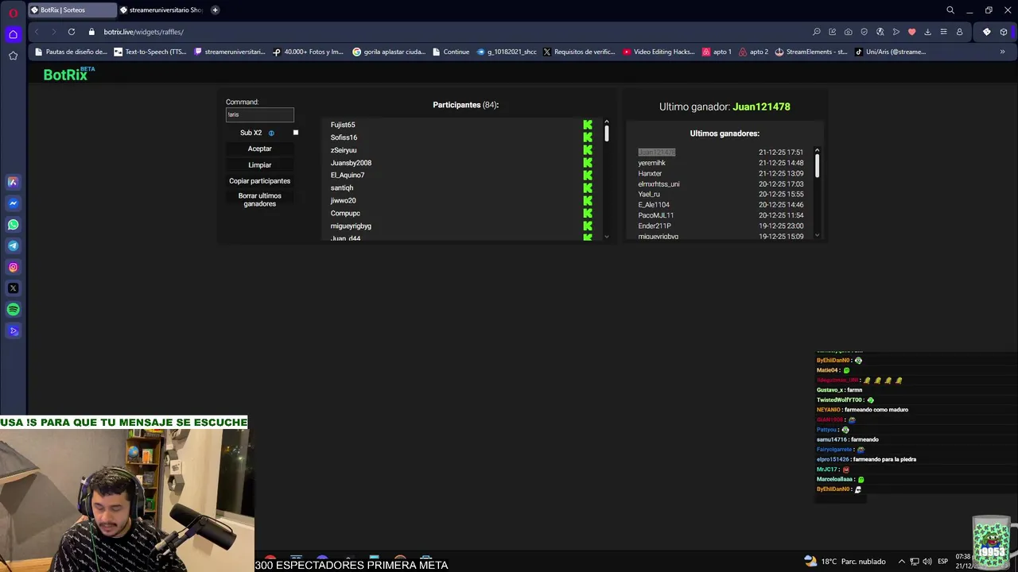The width and height of the screenshot is (1018, 572).
Task: Click the ESP language indicator in taskbar
Action: click(942, 561)
